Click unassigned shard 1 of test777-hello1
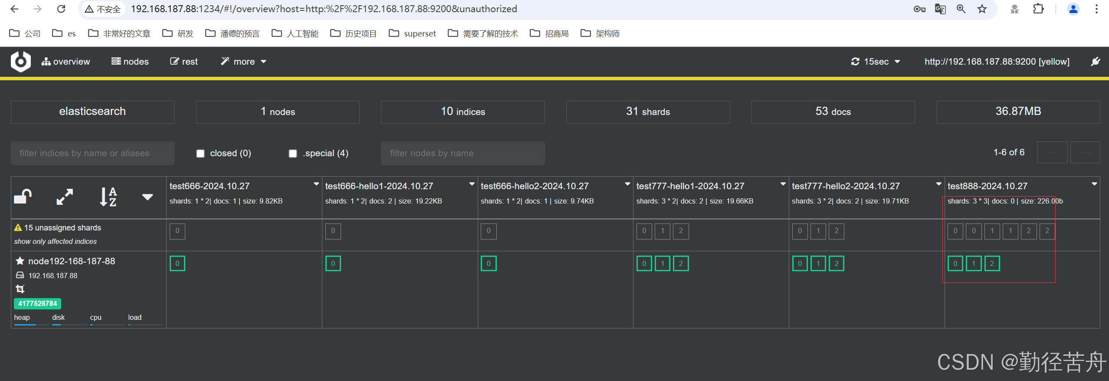 [663, 231]
